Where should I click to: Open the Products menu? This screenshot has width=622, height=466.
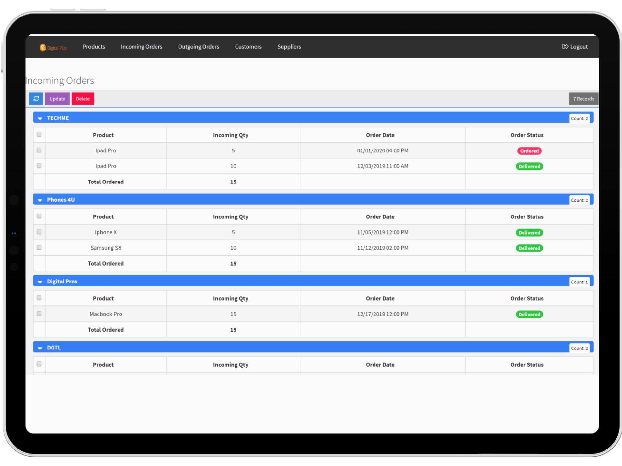click(x=94, y=47)
